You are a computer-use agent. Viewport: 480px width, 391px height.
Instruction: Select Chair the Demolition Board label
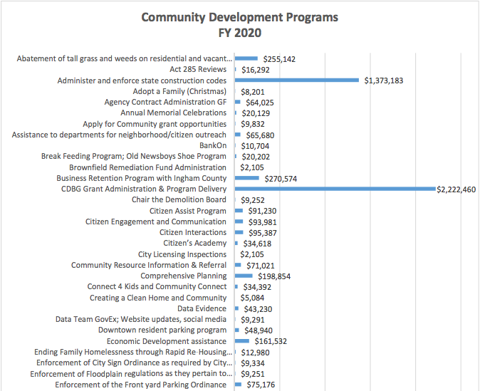point(179,199)
